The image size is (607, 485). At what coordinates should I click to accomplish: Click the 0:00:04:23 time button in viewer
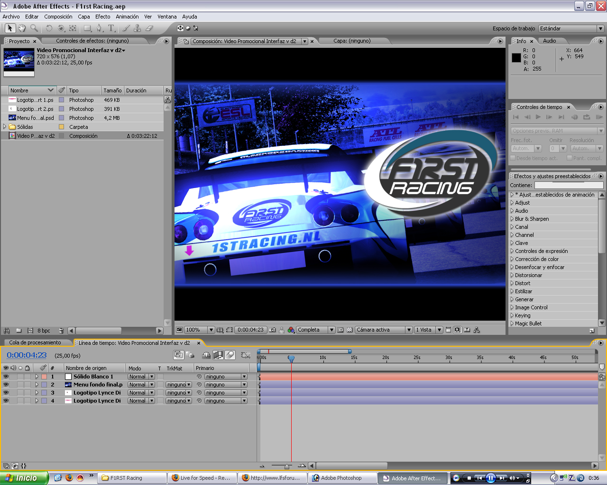(250, 330)
